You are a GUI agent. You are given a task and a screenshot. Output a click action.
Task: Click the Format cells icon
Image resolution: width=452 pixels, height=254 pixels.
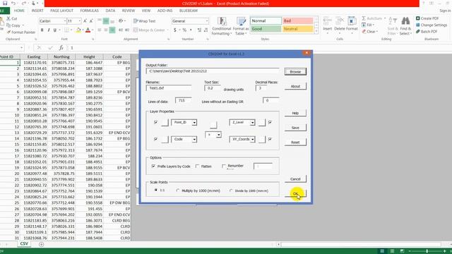[x=352, y=24]
